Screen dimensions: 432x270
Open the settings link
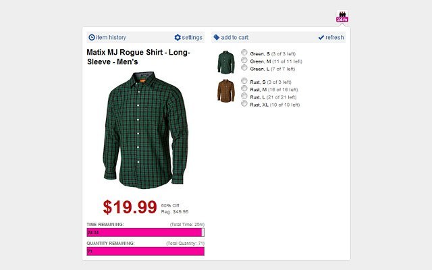[x=192, y=38]
